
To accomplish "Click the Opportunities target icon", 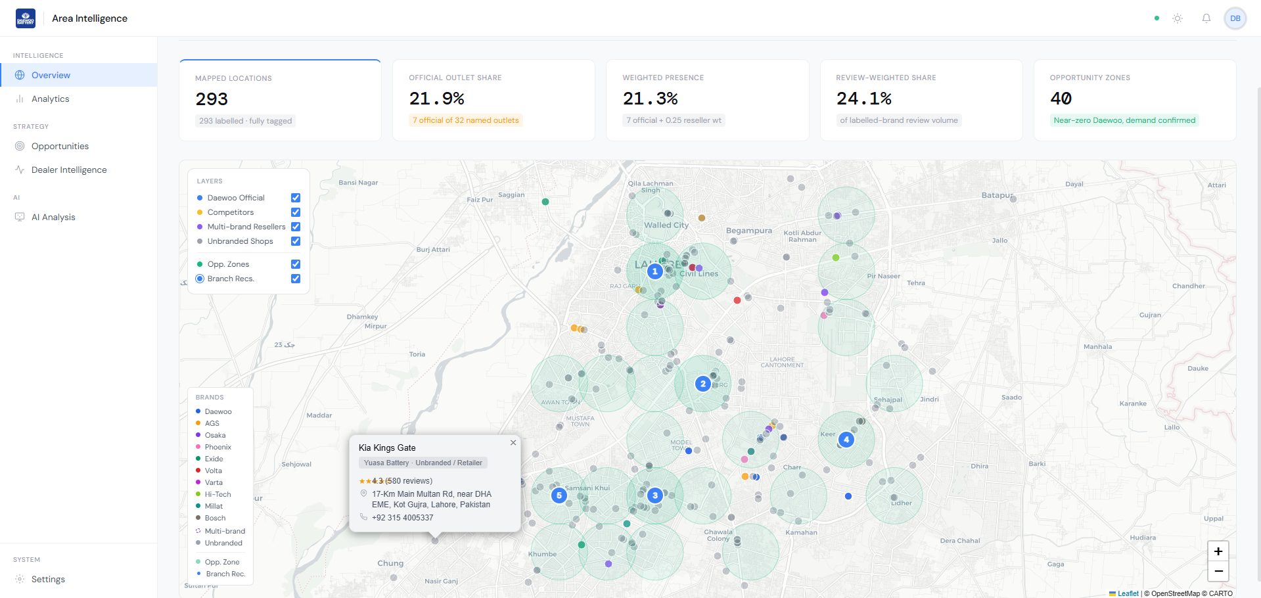I will (20, 146).
